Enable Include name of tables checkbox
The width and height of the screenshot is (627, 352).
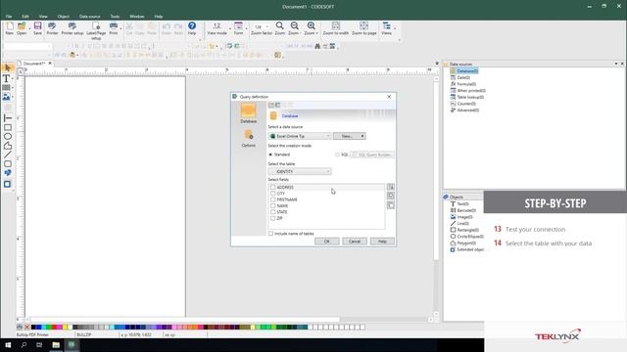coord(270,234)
